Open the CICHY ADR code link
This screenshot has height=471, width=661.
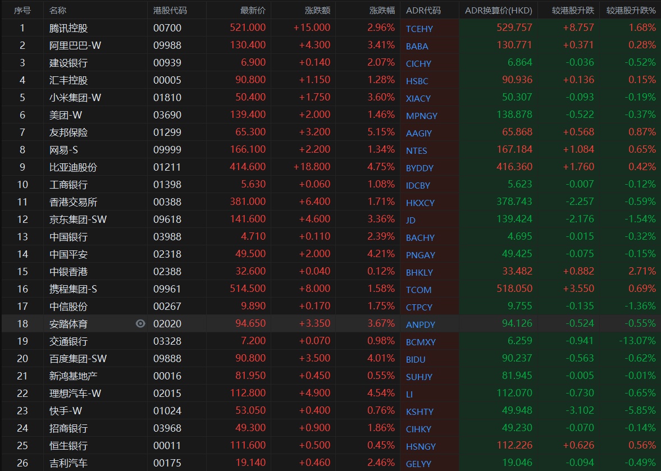418,63
